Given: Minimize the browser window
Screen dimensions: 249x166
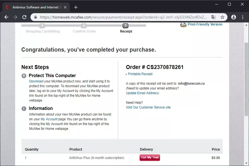Looking at the screenshot, I should 217,4.
